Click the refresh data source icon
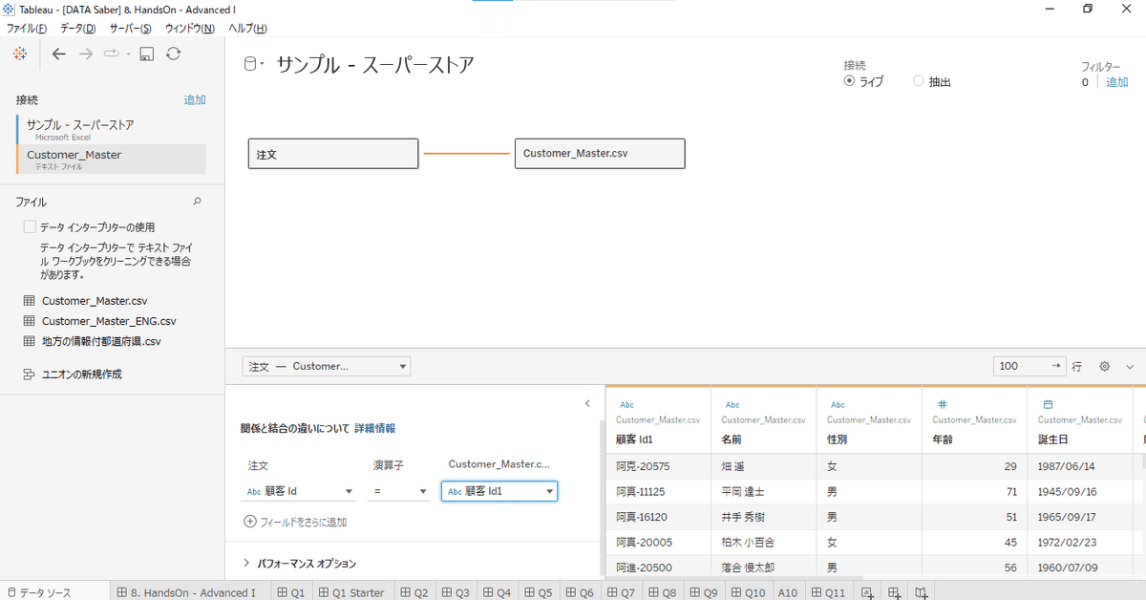1146x600 pixels. [x=173, y=54]
